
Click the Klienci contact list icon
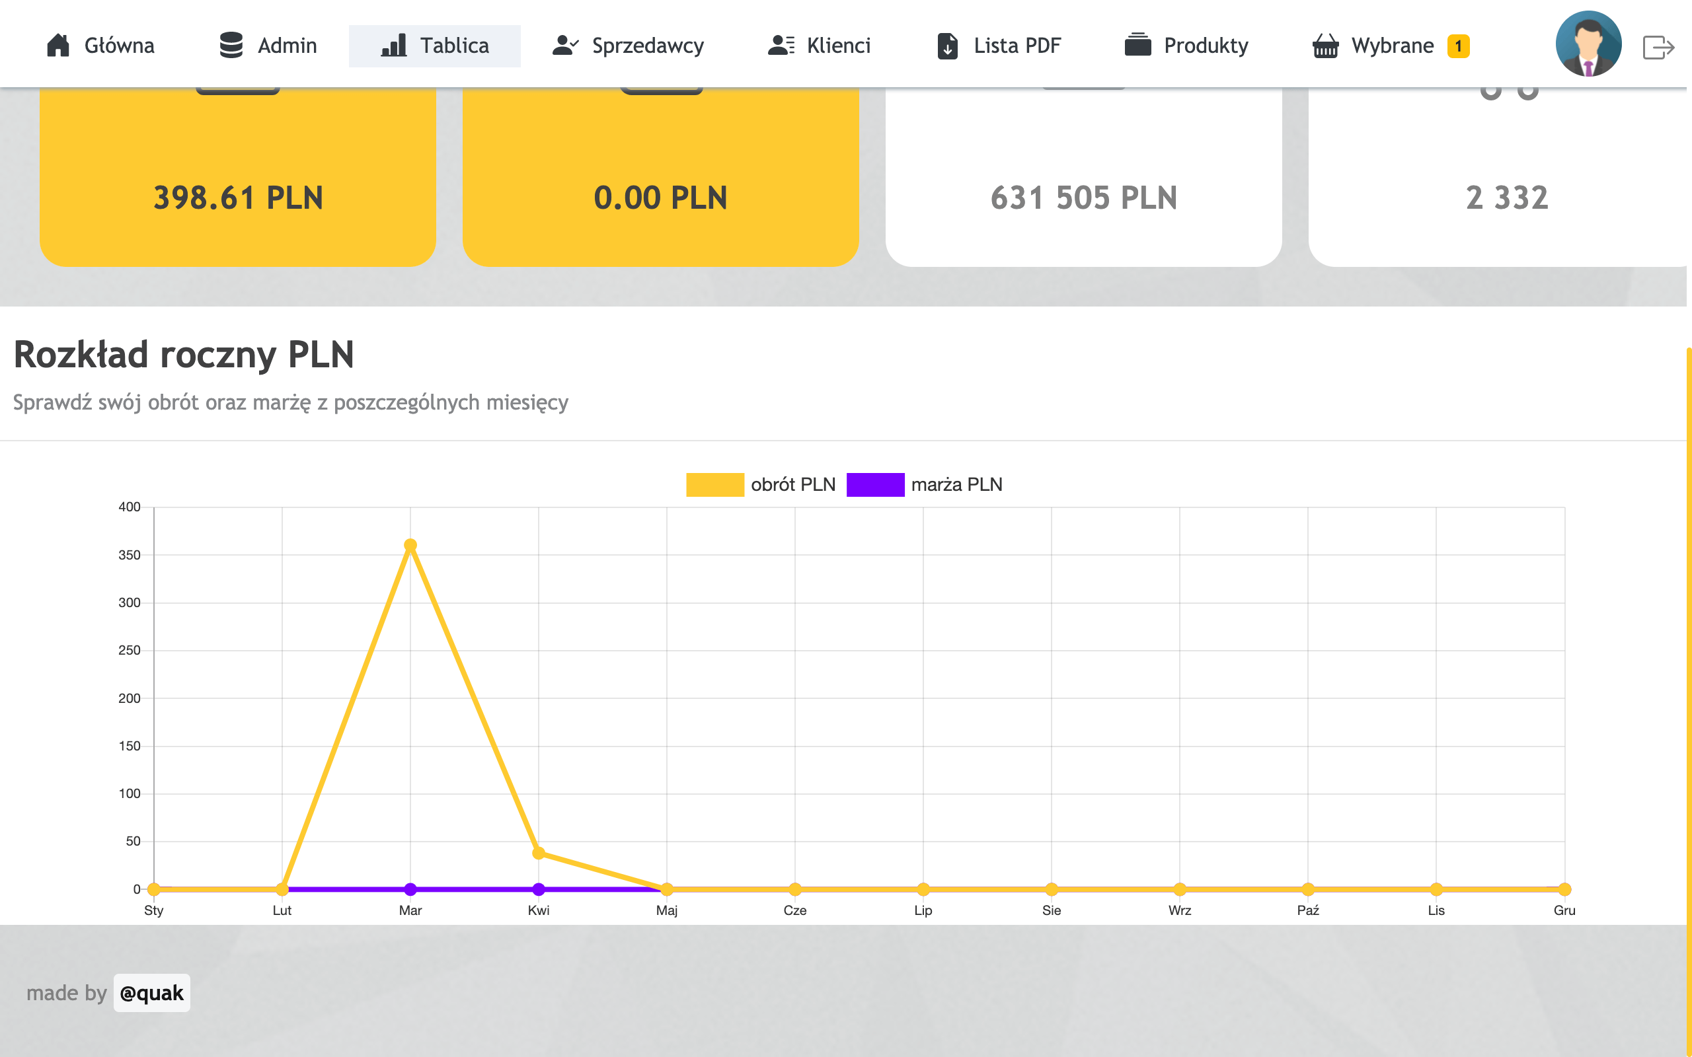click(781, 46)
